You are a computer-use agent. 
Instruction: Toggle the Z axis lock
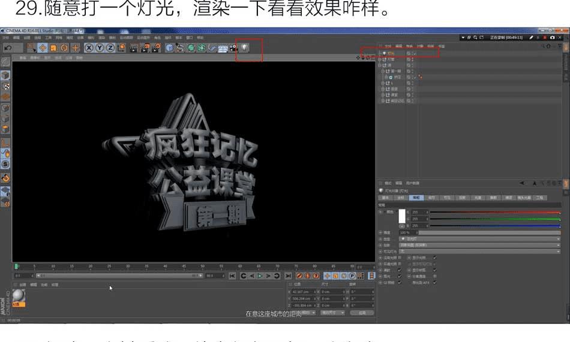pyautogui.click(x=110, y=47)
